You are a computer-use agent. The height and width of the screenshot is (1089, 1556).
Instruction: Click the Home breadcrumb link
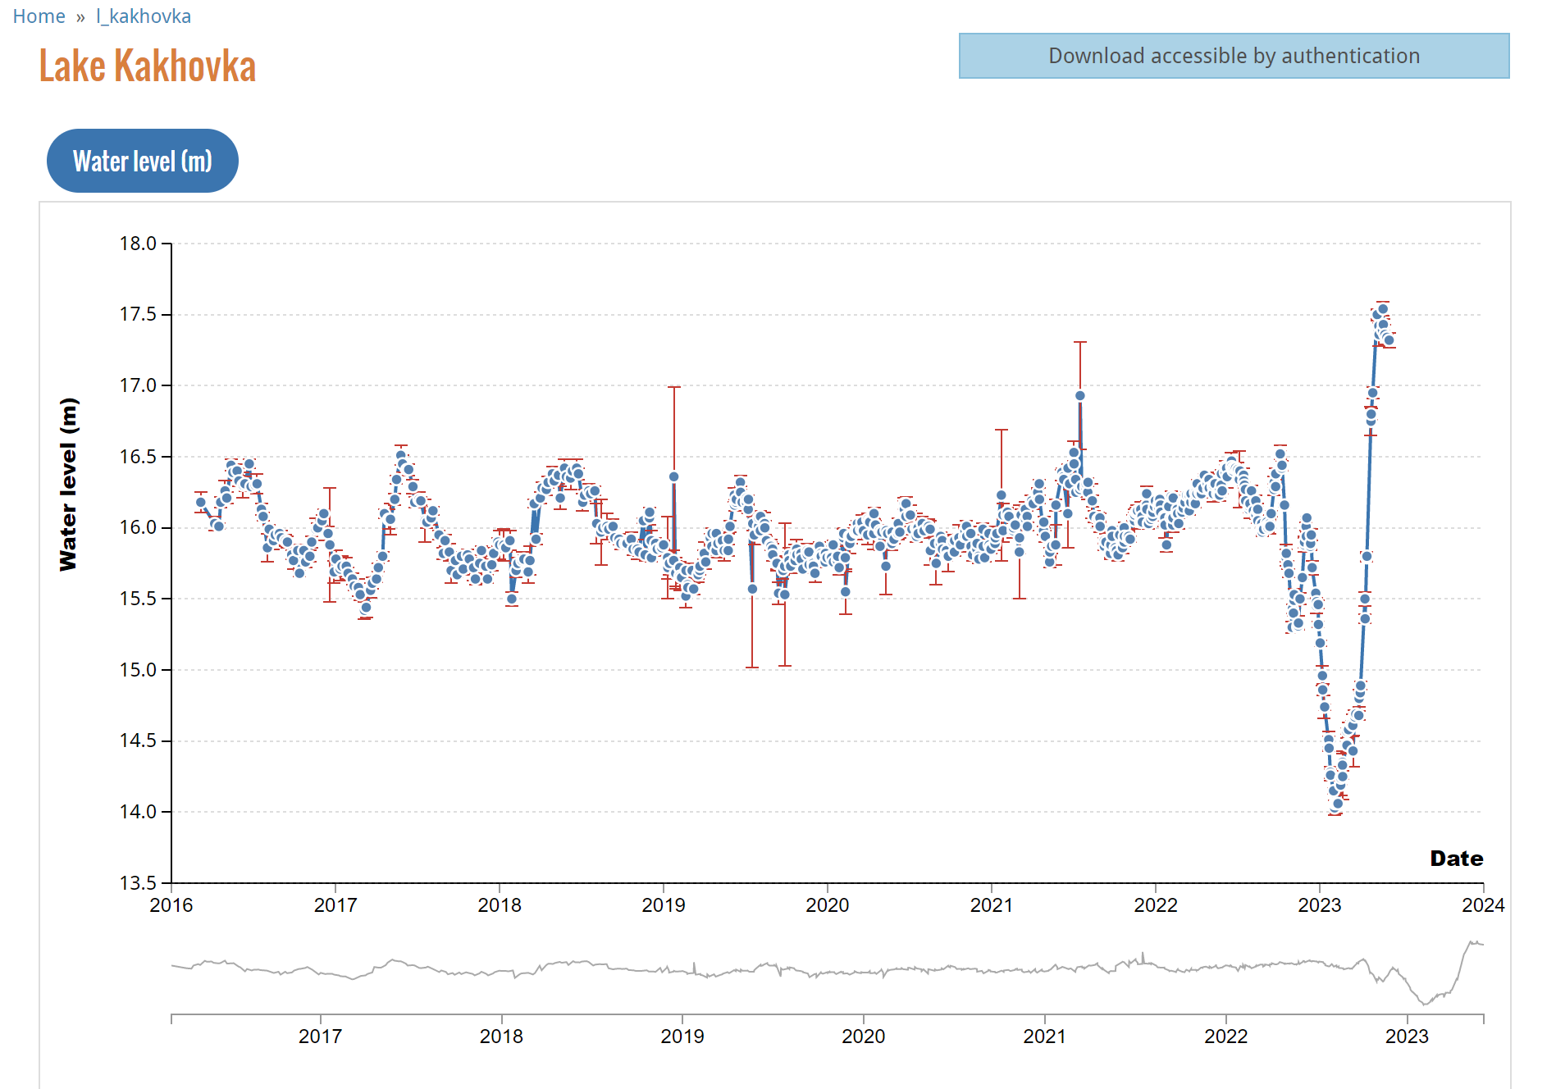[39, 16]
